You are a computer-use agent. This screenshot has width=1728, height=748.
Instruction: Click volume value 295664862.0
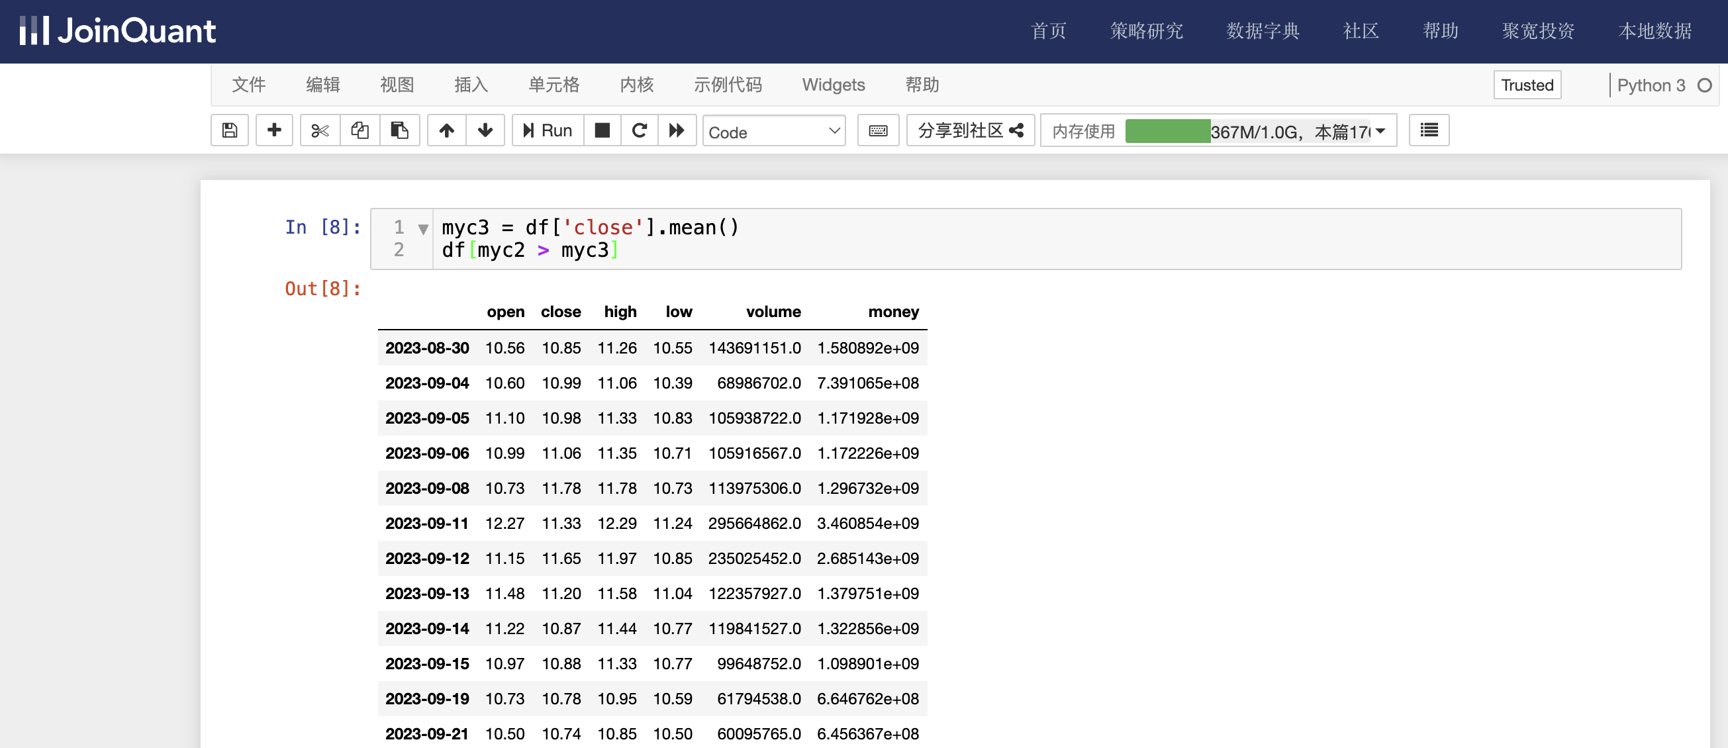[x=754, y=523]
